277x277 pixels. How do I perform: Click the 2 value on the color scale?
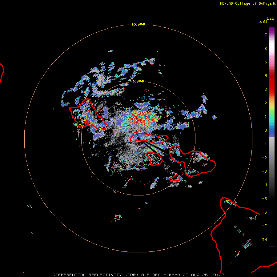pyautogui.click(x=266, y=103)
